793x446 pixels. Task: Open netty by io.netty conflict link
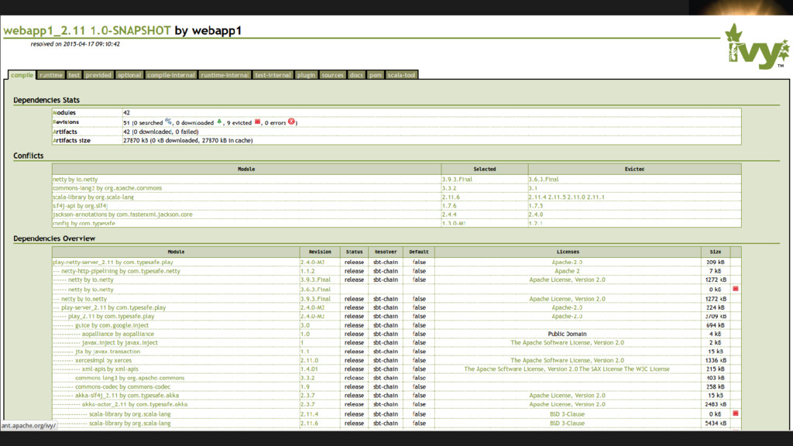[x=75, y=180]
